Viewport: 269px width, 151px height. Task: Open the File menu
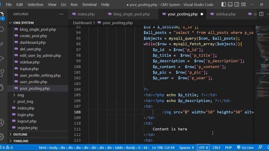click(9, 5)
